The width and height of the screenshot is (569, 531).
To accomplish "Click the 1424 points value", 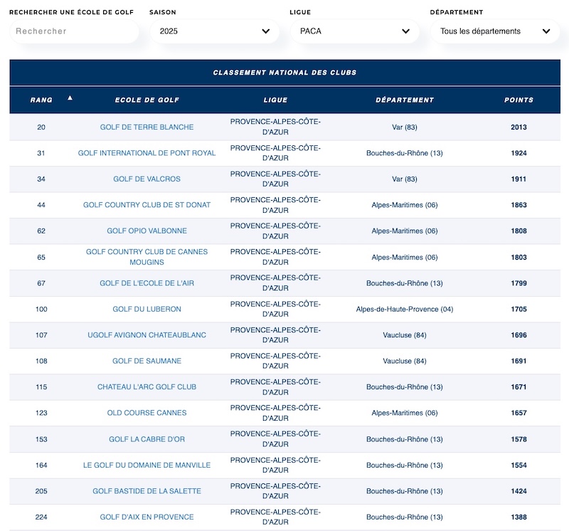I will click(519, 491).
